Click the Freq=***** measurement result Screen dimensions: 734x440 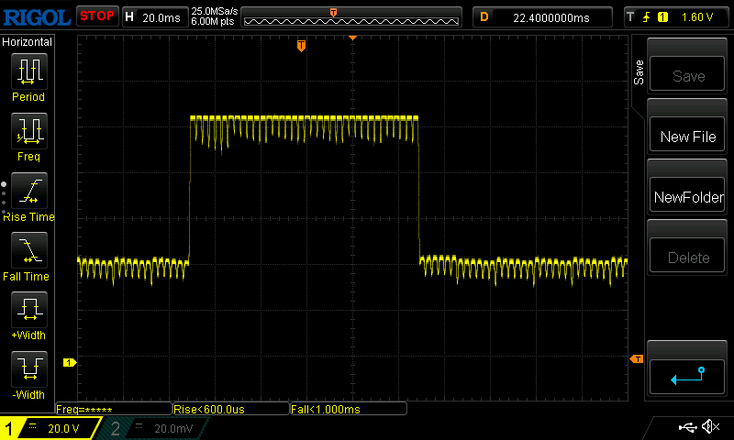114,409
